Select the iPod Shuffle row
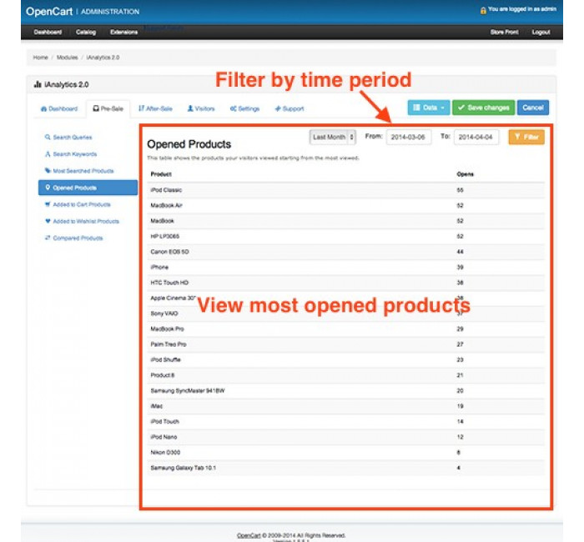 (345, 360)
